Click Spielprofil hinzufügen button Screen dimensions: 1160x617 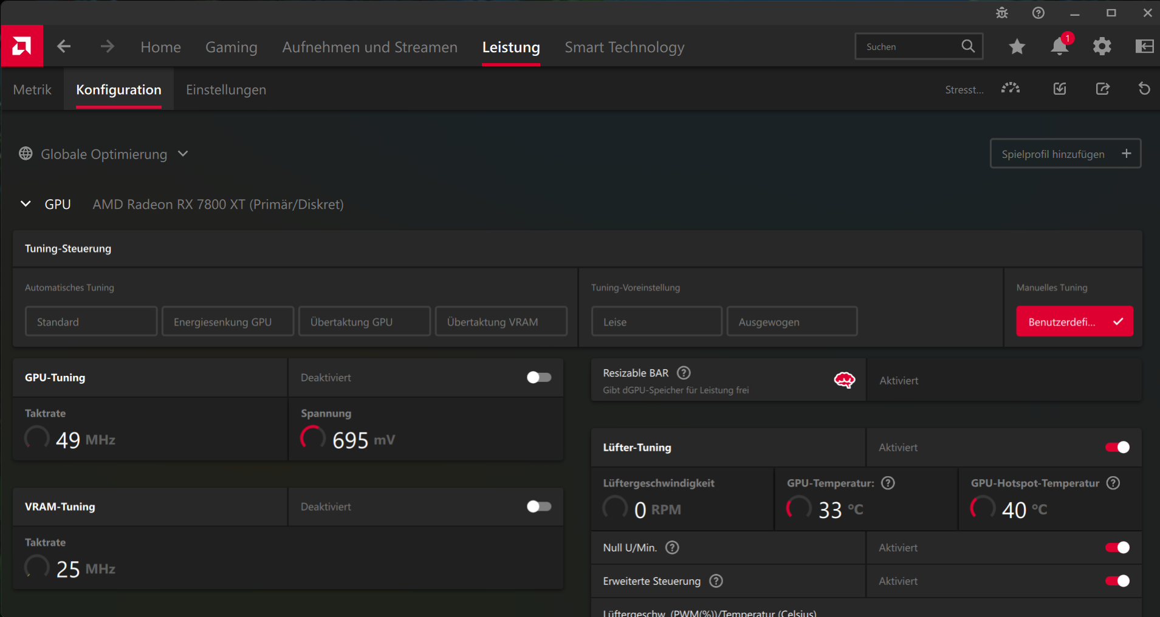point(1065,154)
